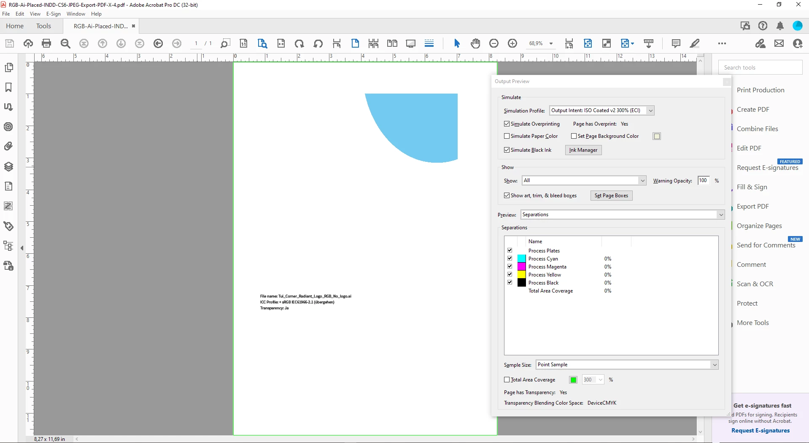Screen dimensions: 809x443
Task: Click the upload to cloud icon
Action: [x=28, y=43]
